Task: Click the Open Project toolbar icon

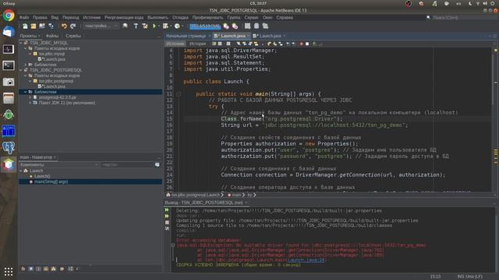Action: pos(41,26)
